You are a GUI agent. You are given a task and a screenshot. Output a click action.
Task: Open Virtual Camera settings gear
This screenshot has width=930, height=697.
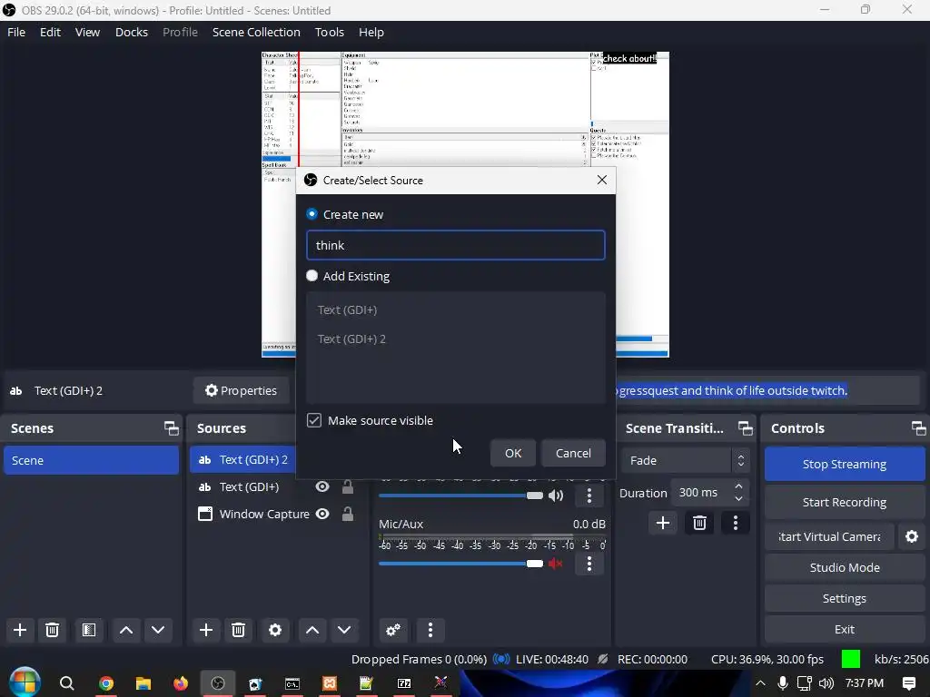coord(912,537)
